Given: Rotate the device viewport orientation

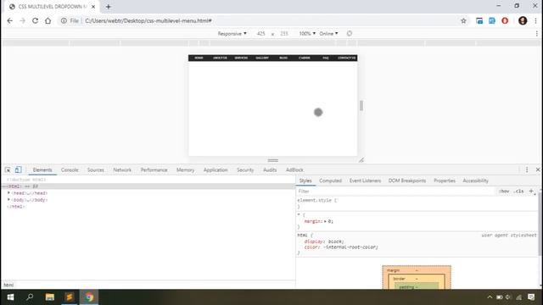Looking at the screenshot, I should tap(349, 34).
